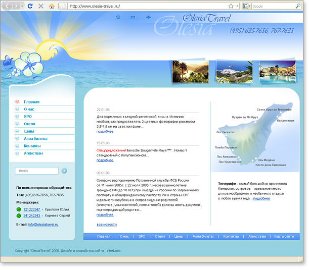The image size is (309, 270).
Task: Submit site search with round arrow button
Action: [64, 171]
